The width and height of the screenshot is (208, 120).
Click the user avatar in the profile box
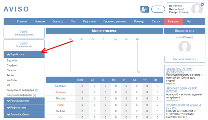(x=197, y=9)
